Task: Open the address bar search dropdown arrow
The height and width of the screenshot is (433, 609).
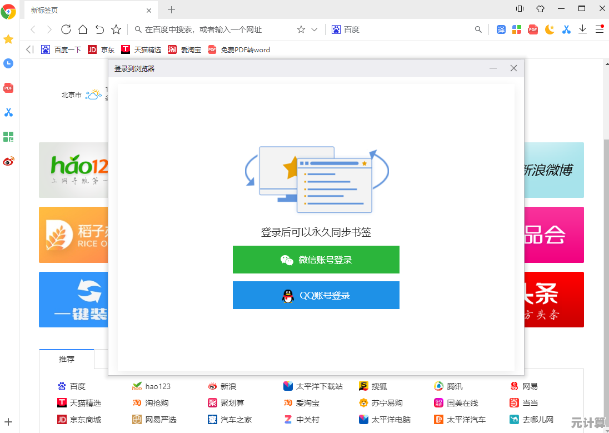Action: click(315, 29)
